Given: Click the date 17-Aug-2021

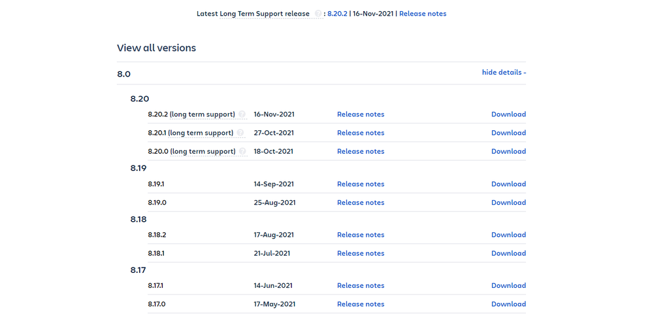Looking at the screenshot, I should (x=274, y=235).
